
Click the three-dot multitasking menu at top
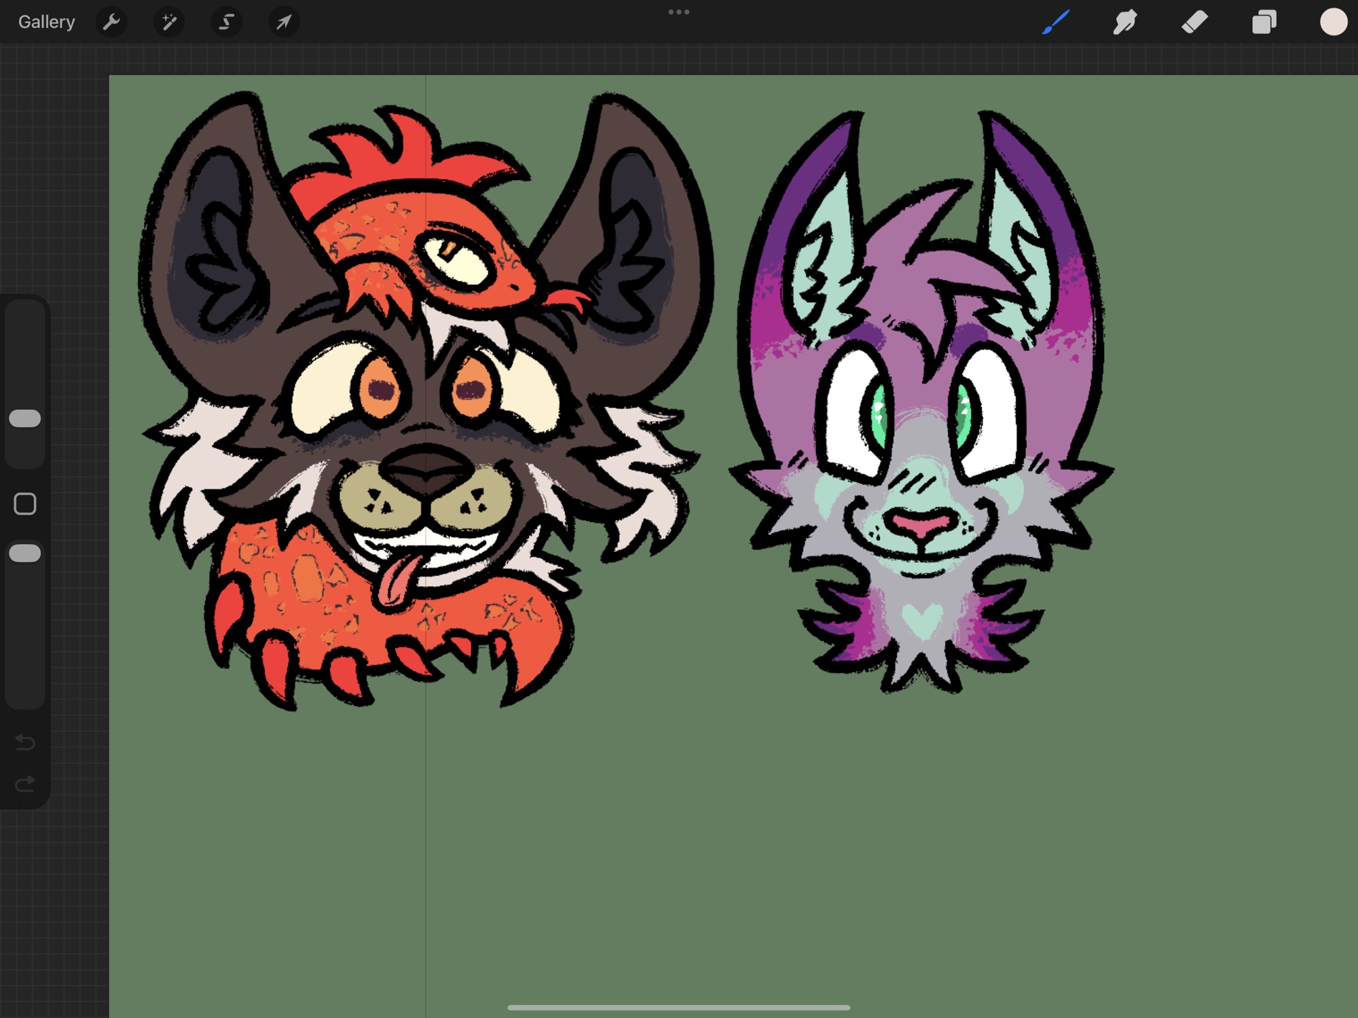[x=678, y=12]
